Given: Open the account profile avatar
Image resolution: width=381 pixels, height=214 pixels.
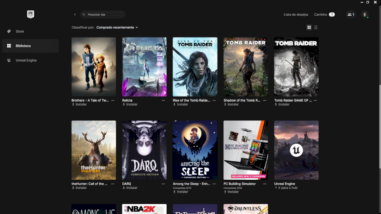Looking at the screenshot, I should 365,15.
